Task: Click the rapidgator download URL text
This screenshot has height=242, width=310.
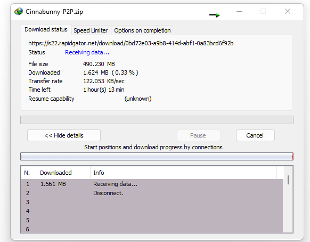Action: pyautogui.click(x=131, y=43)
